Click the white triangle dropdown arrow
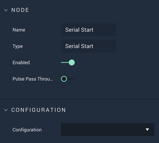159x143 pixels. 147,130
